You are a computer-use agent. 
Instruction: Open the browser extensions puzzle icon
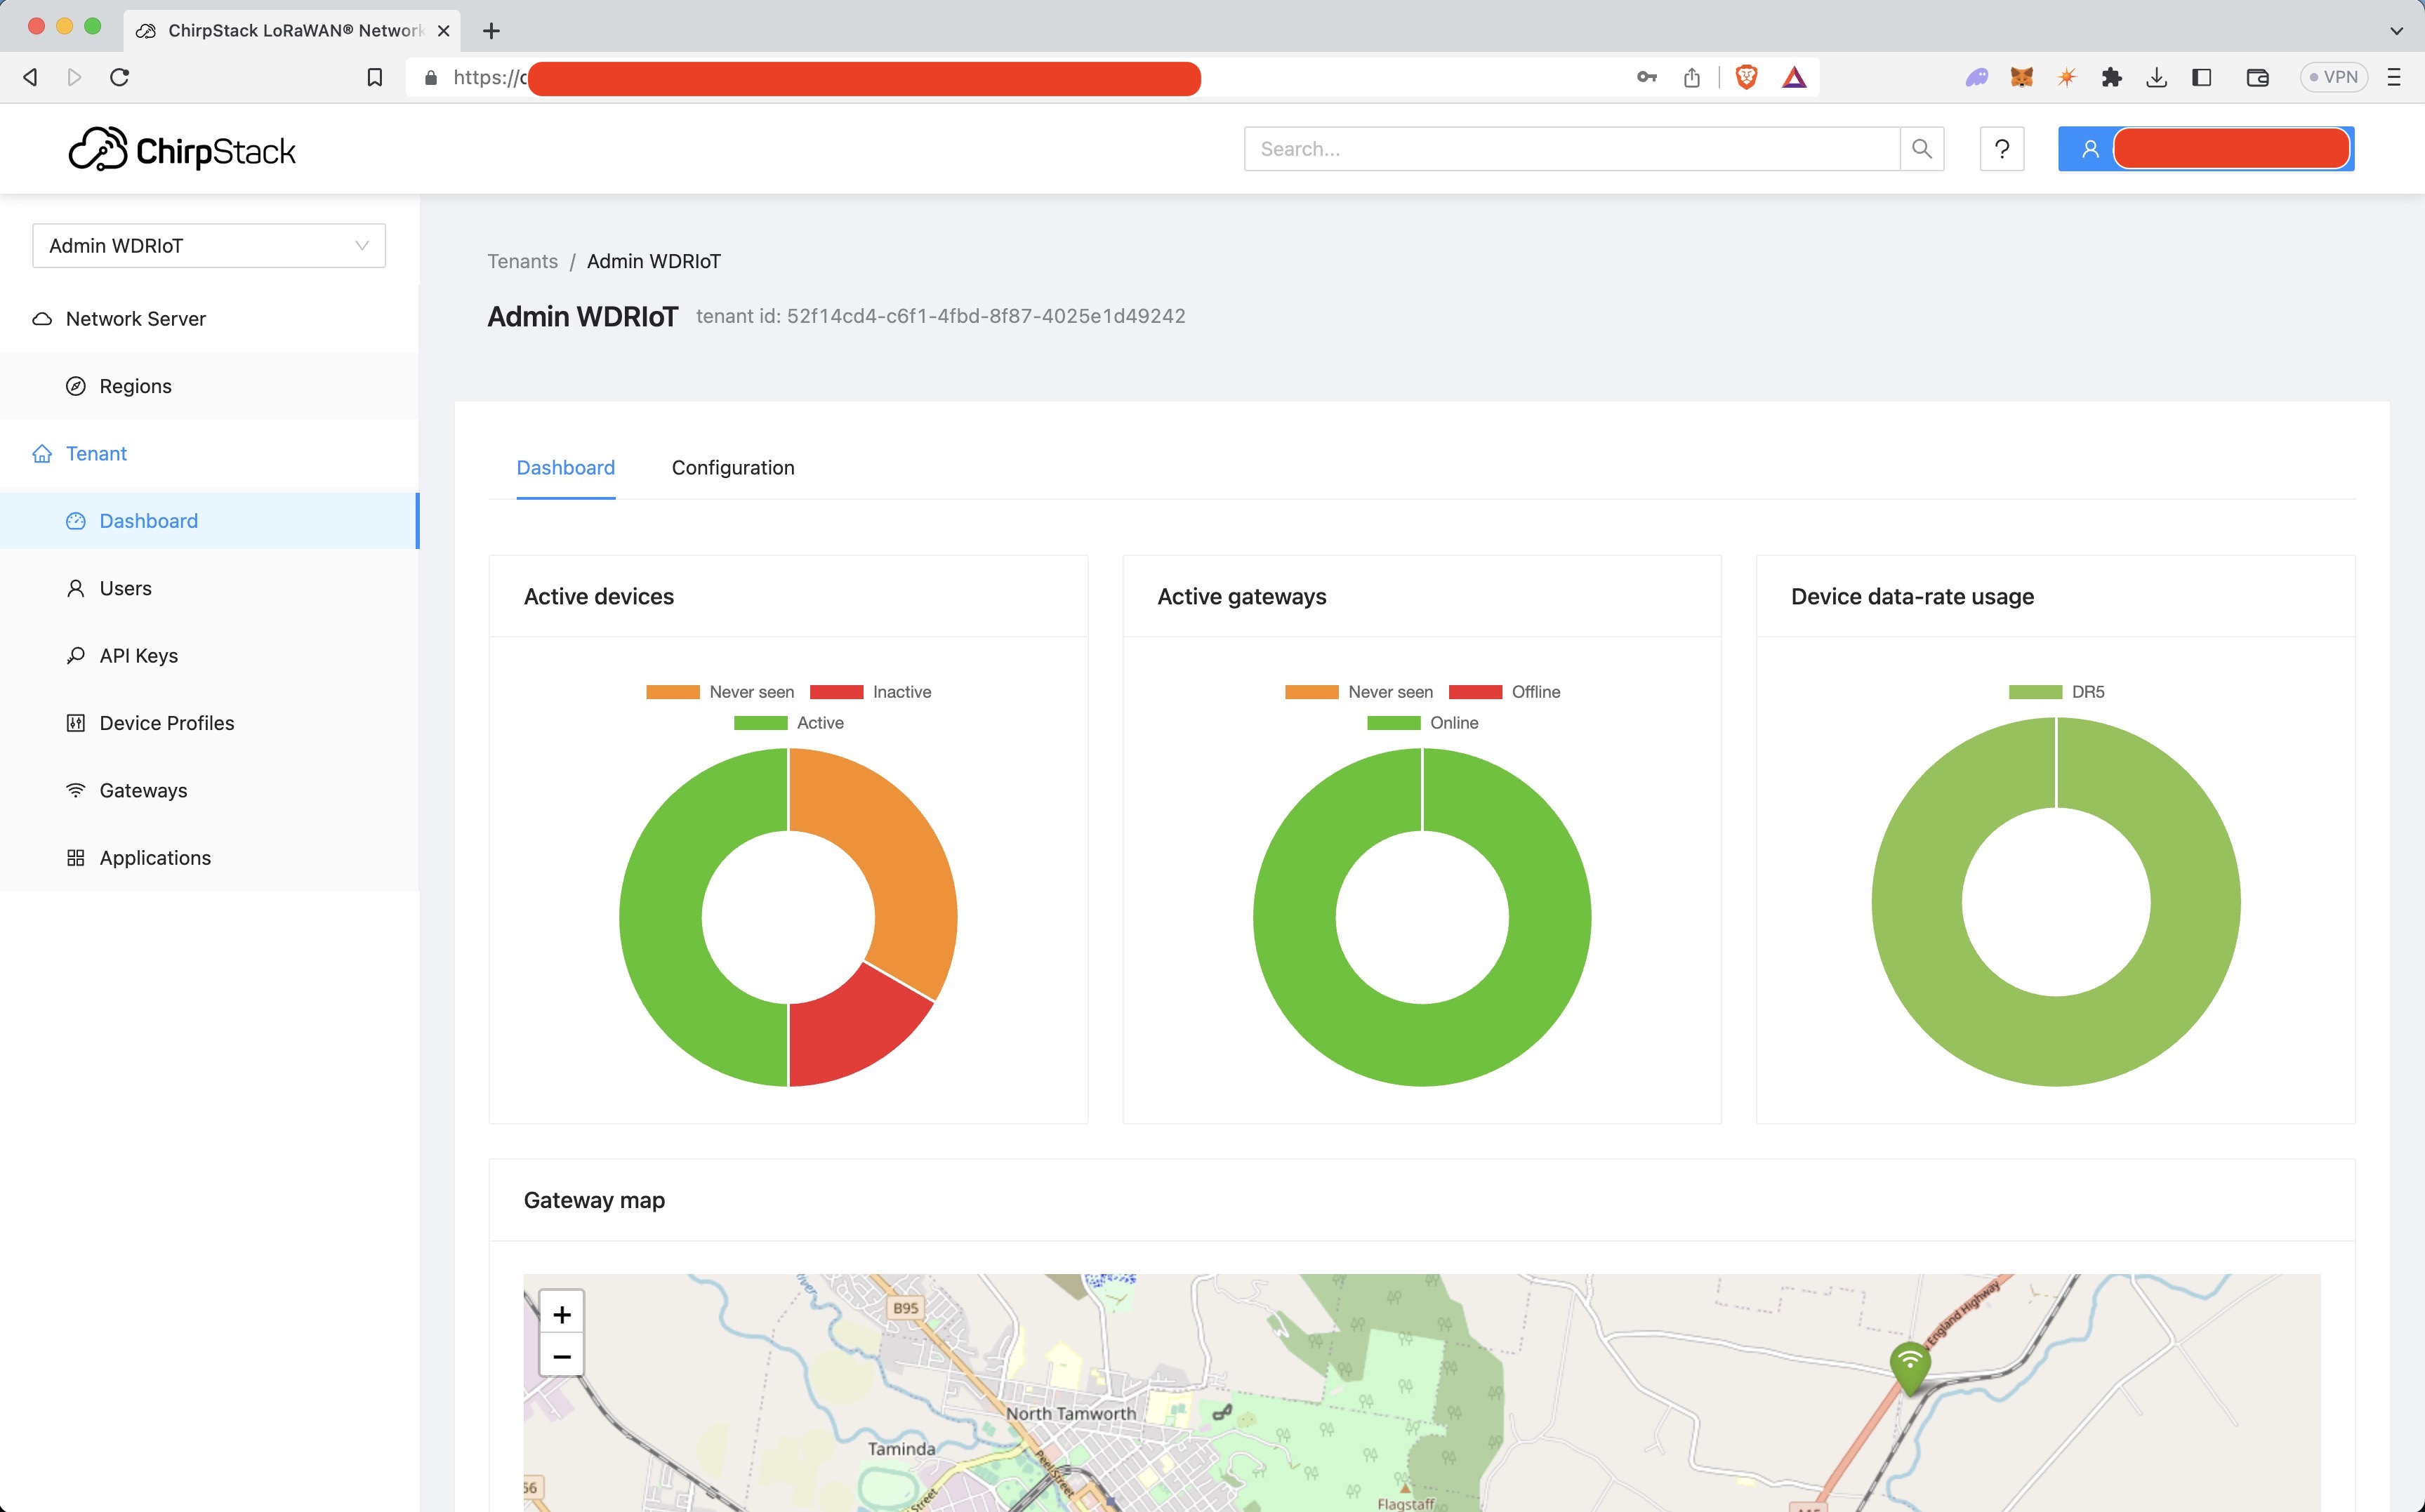[2111, 77]
